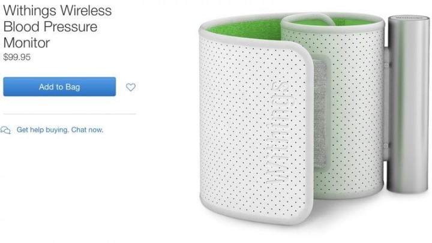Image resolution: width=432 pixels, height=243 pixels.
Task: Click the "Chat now." text in the help link
Action: [88, 130]
